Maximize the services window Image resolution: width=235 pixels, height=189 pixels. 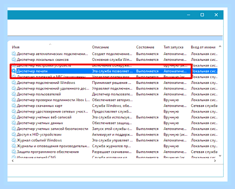point(202,15)
